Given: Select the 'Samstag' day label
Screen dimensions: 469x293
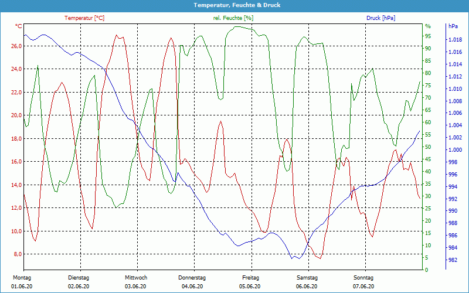Looking at the screenshot, I should [307, 278].
